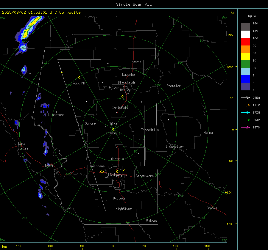Image resolution: width=268 pixels, height=250 pixels.
Task: Click the ThreeHills label
Action: [x=150, y=130]
